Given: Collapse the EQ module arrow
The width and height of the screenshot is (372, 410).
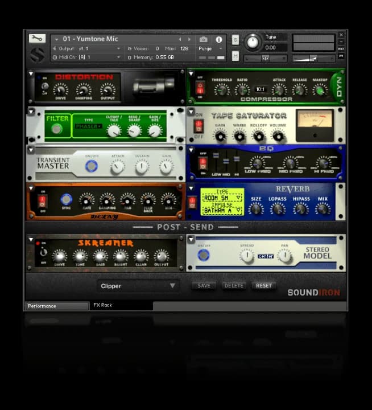Looking at the screenshot, I should tap(191, 150).
